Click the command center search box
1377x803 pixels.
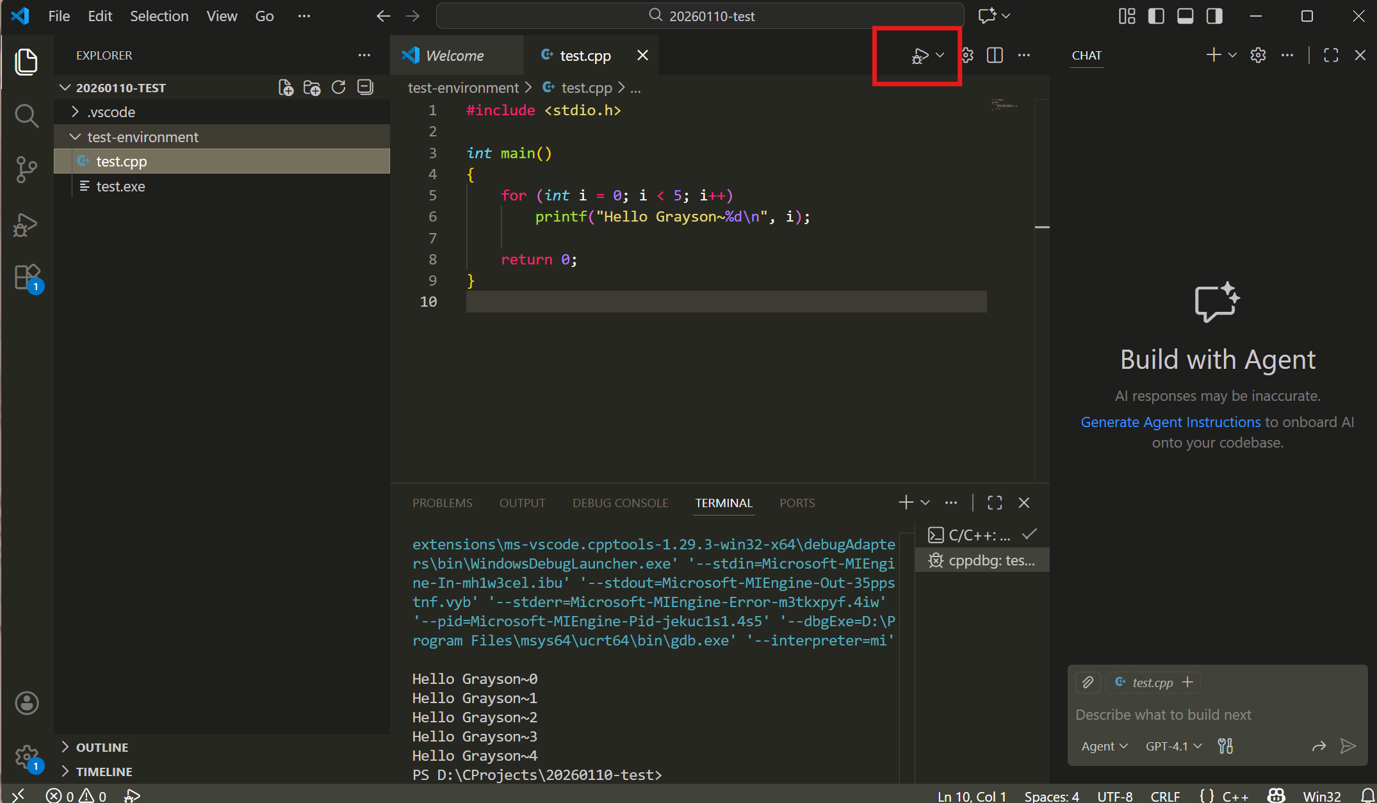(700, 16)
